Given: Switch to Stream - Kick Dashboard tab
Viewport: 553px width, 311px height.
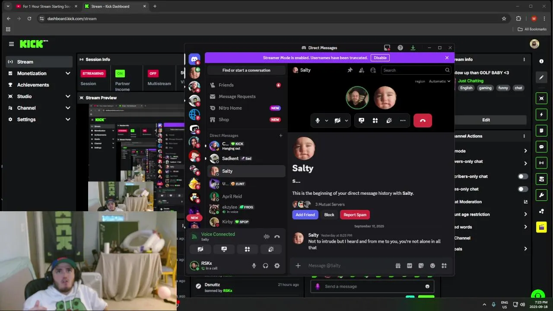Looking at the screenshot, I should (x=116, y=6).
